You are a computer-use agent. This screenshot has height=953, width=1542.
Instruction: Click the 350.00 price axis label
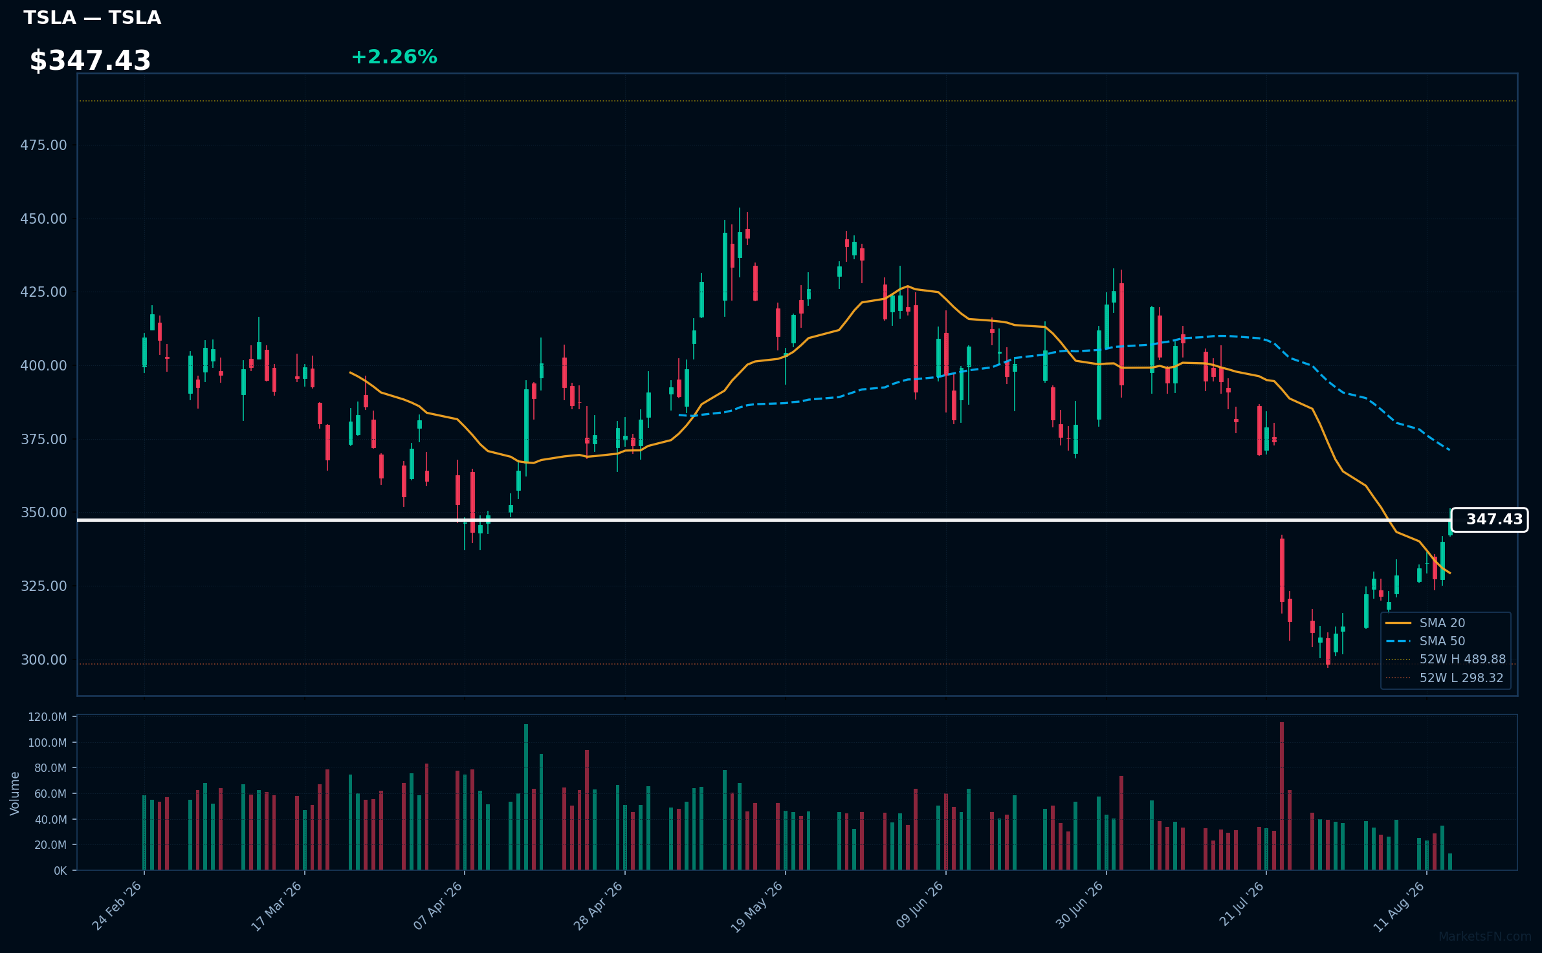click(x=43, y=512)
